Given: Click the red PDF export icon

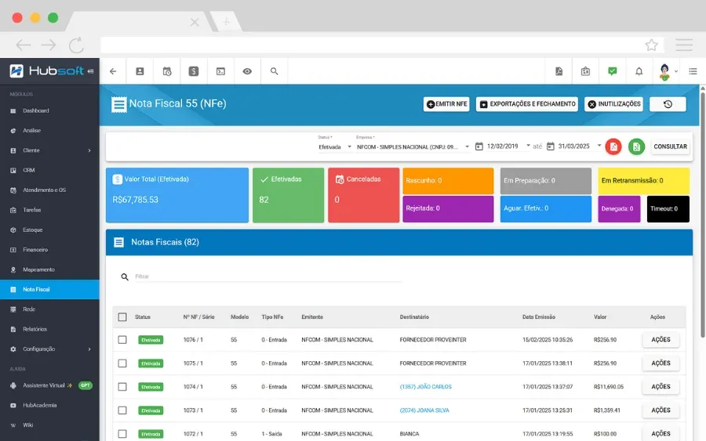Looking at the screenshot, I should click(613, 146).
